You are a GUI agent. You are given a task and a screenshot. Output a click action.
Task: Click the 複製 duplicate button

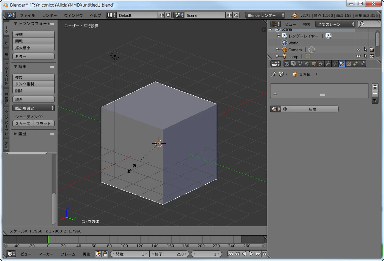coord(34,77)
